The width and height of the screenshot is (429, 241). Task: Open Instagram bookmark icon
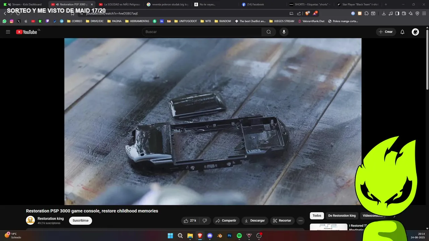(x=11, y=21)
